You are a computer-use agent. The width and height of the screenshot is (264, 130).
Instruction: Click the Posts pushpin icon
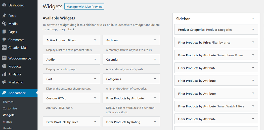pyautogui.click(x=4, y=16)
